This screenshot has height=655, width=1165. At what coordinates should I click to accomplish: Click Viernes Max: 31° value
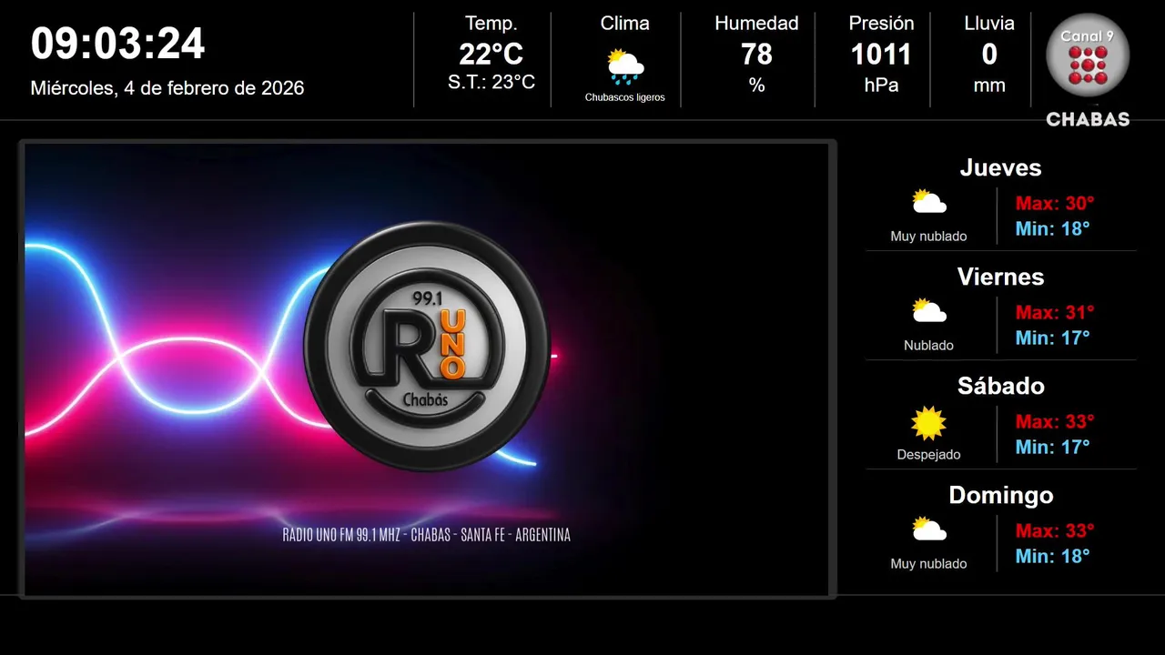tap(1055, 313)
